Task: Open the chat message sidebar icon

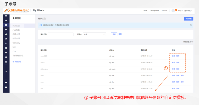Action: pyautogui.click(x=6, y=29)
